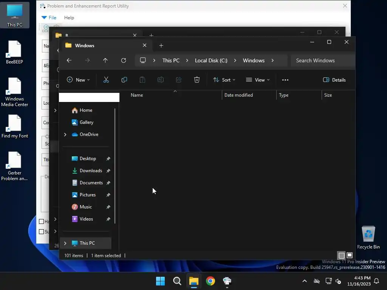Select Recycle Bin on desktop

(368, 238)
